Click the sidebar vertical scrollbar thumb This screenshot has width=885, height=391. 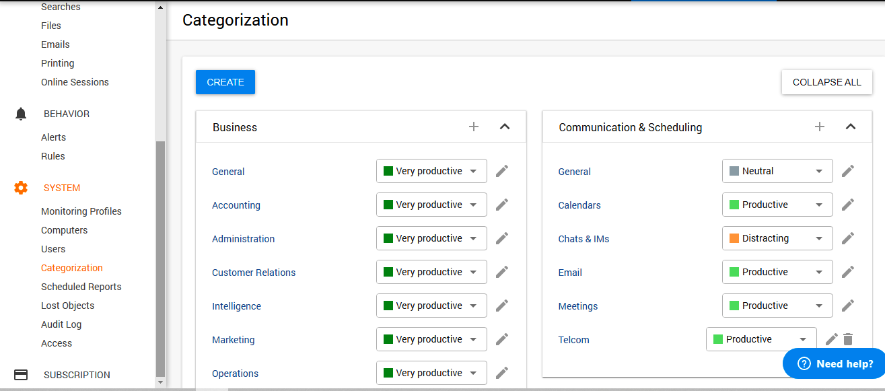[160, 258]
